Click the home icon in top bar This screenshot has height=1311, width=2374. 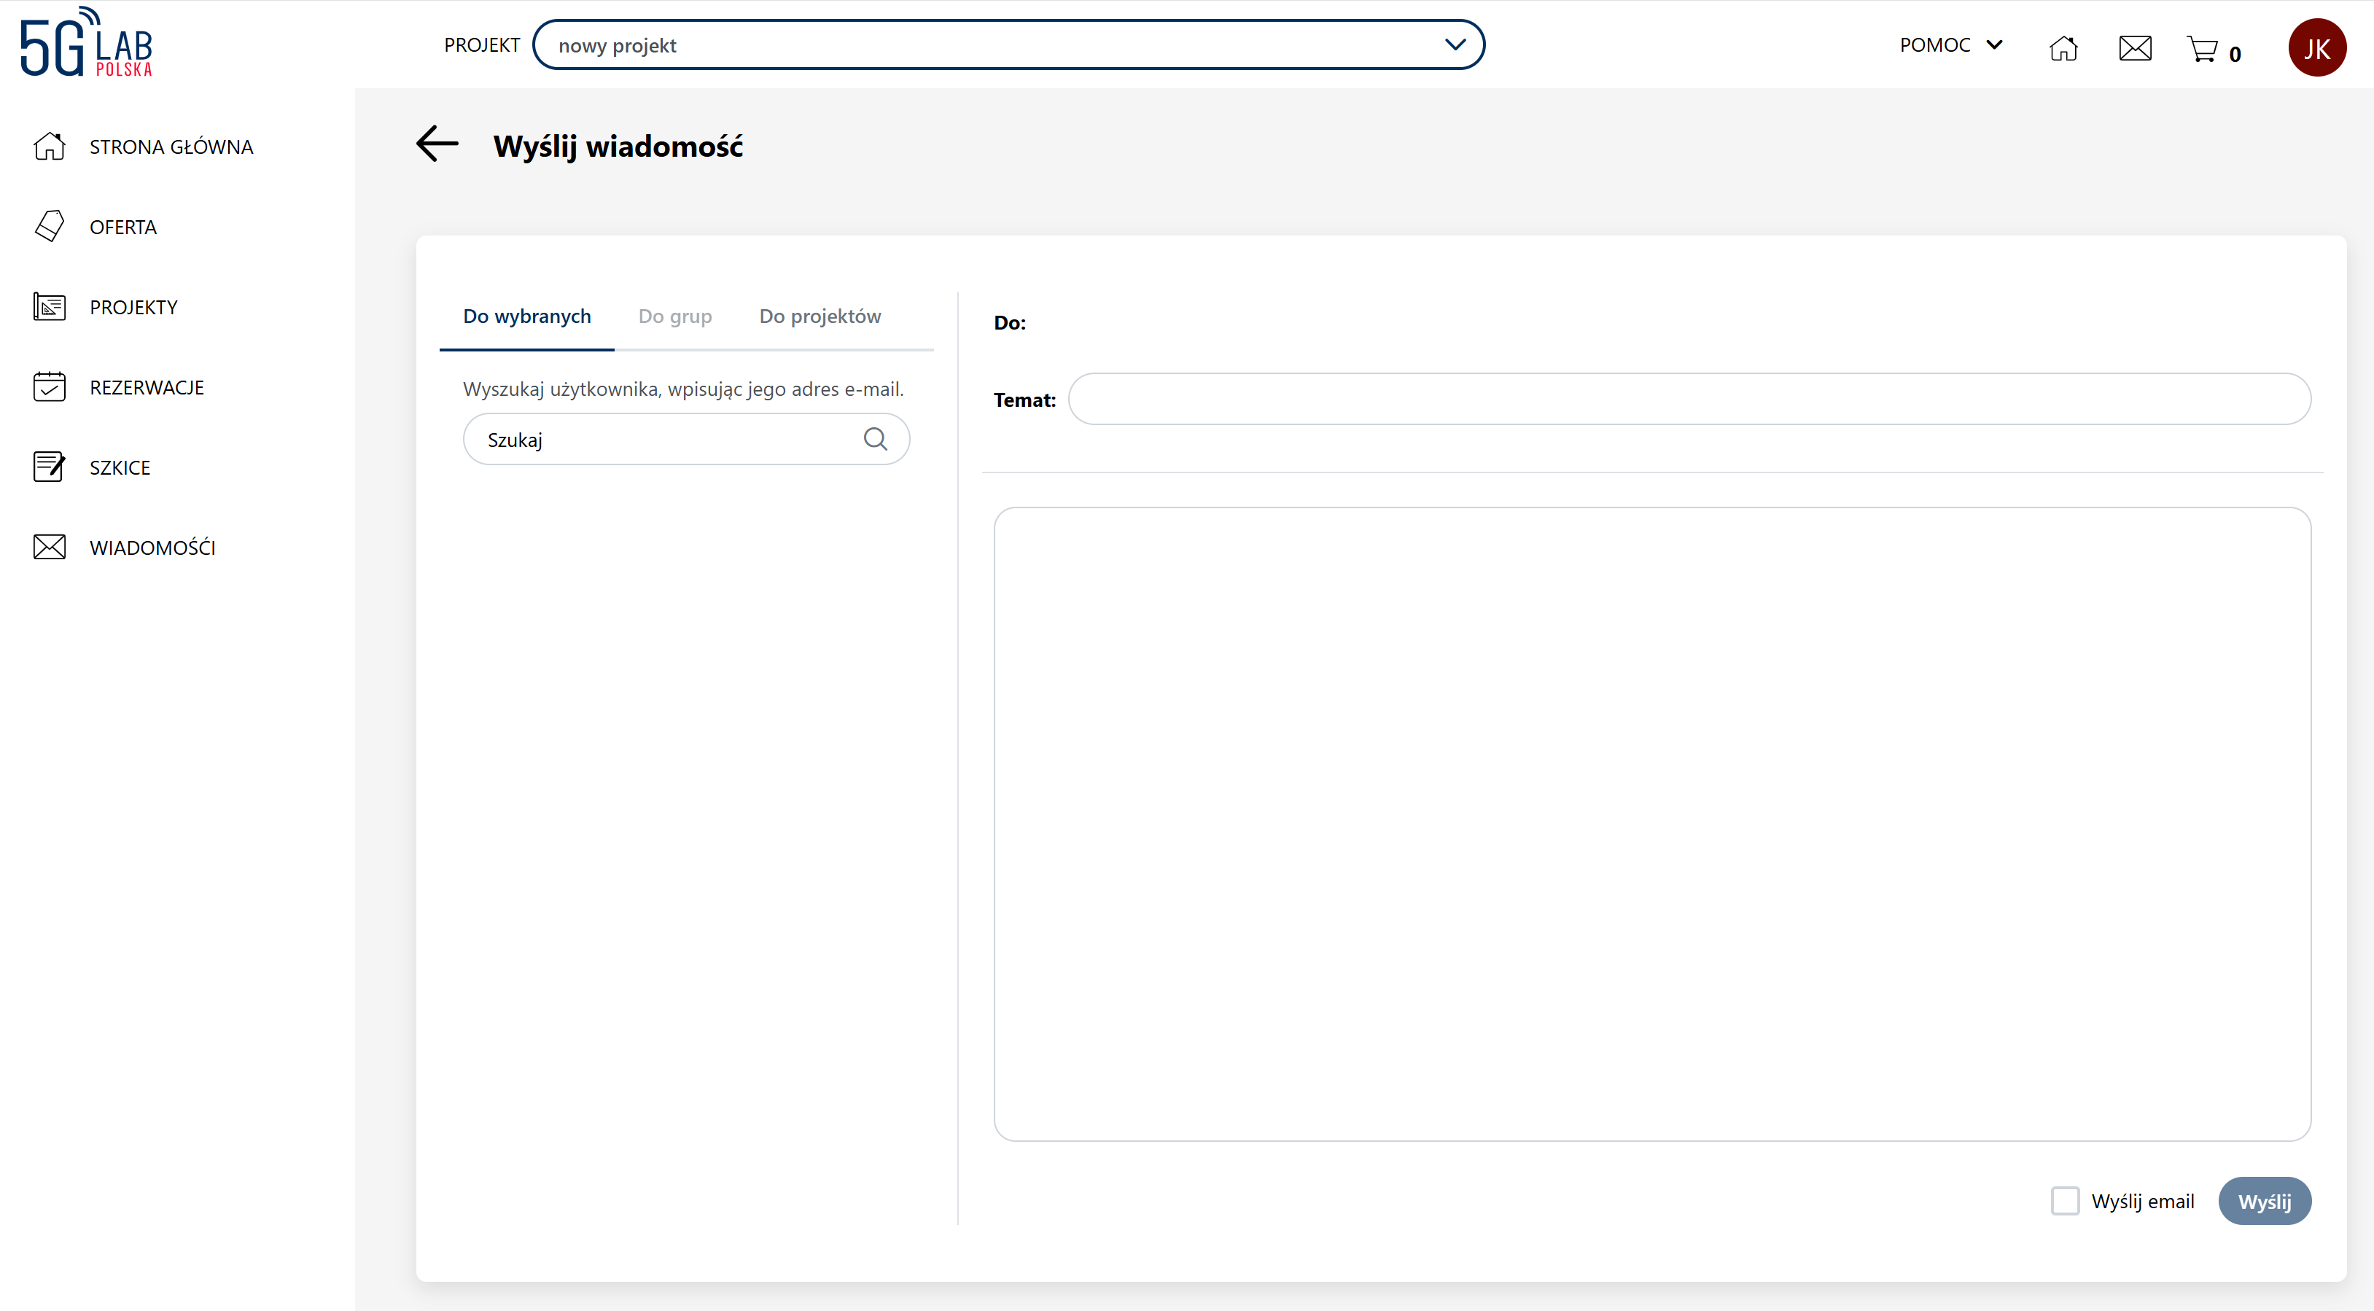[2063, 48]
